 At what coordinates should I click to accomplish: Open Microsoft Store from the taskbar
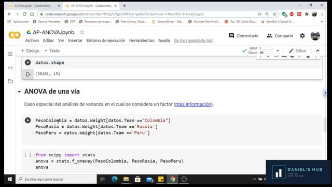[x=137, y=179]
